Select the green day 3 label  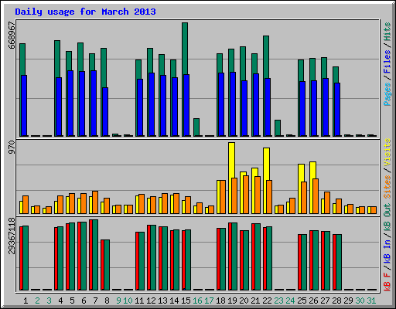point(49,301)
